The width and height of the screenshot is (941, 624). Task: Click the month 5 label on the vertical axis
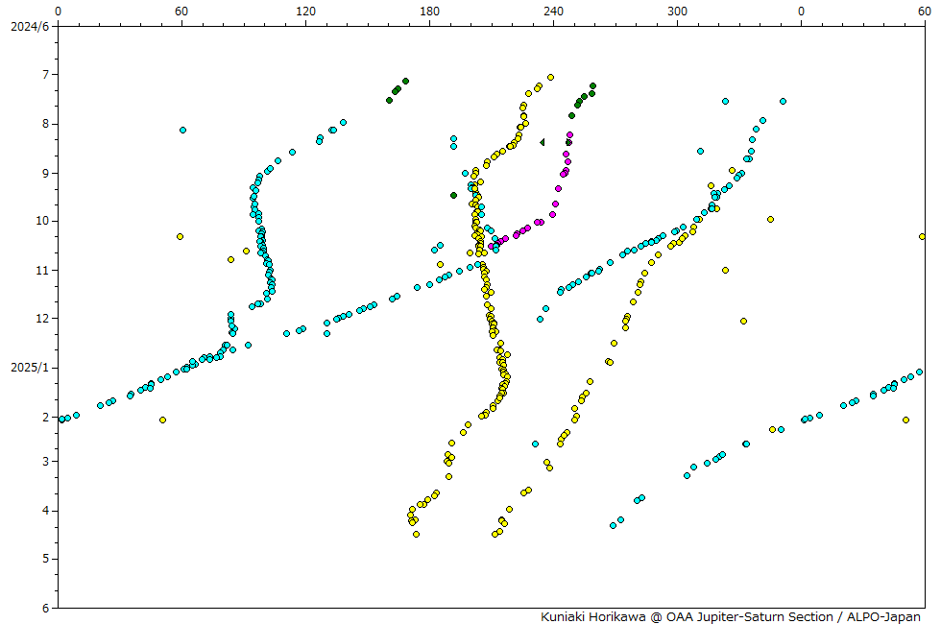click(47, 559)
